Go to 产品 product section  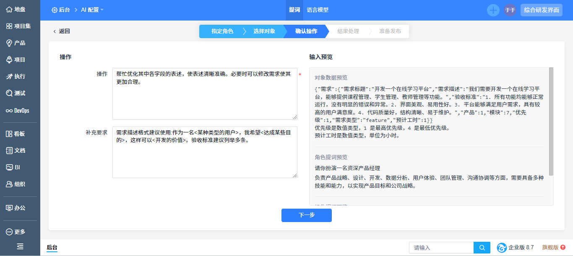pyautogui.click(x=16, y=43)
